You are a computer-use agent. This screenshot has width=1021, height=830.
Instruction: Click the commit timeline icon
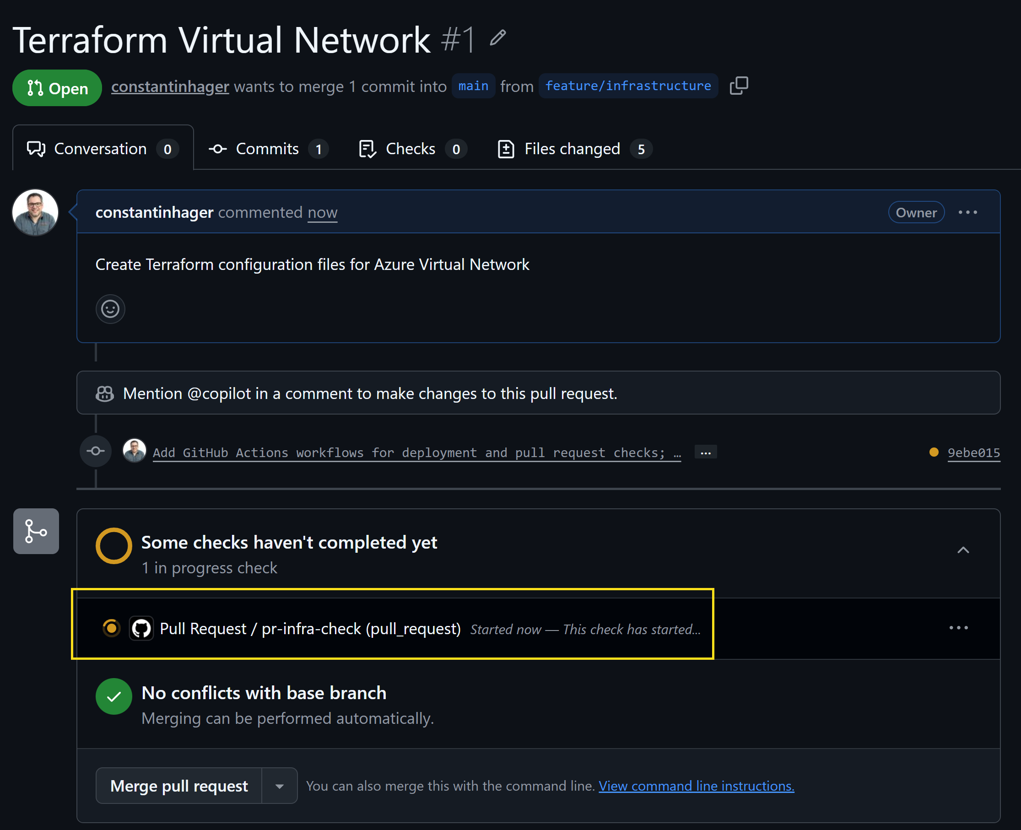(x=96, y=451)
